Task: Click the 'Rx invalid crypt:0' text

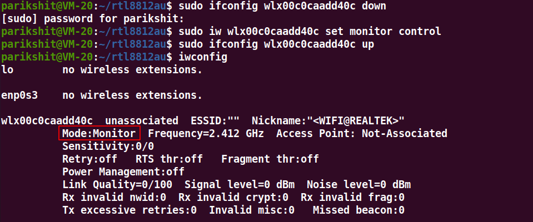Action: 233,197
